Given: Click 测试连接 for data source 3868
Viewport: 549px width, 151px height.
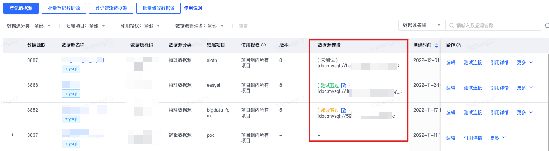Looking at the screenshot, I should (x=473, y=88).
